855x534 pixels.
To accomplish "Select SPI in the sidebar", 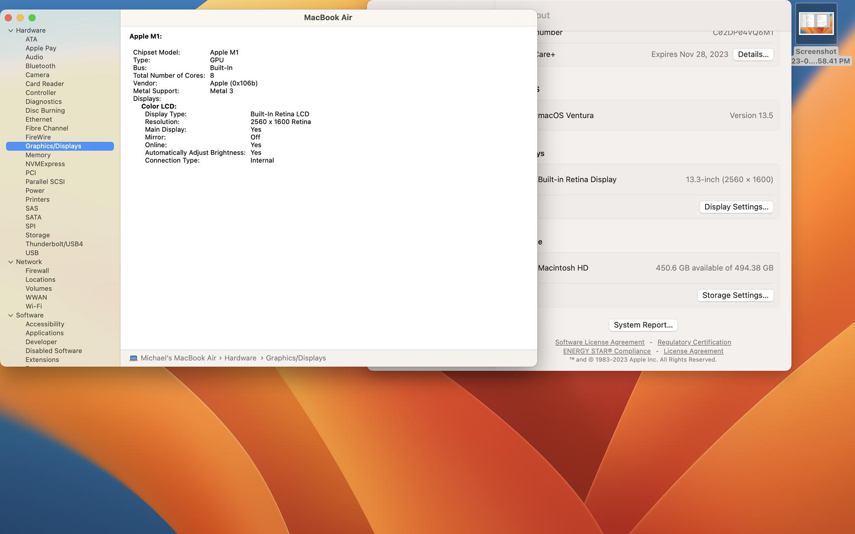I will [x=30, y=226].
